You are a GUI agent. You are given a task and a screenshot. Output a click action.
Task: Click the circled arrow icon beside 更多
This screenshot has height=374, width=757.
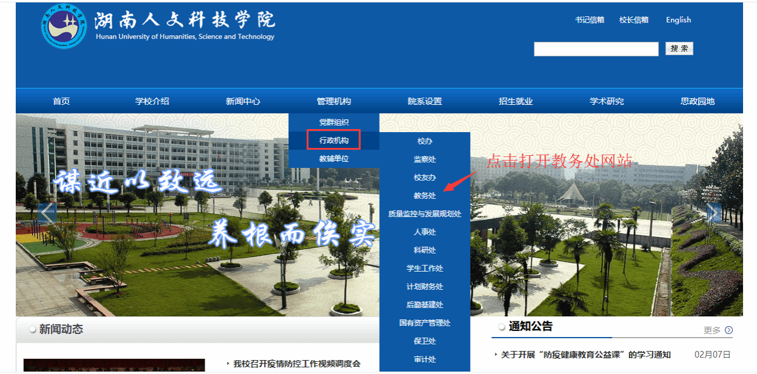pyautogui.click(x=728, y=330)
